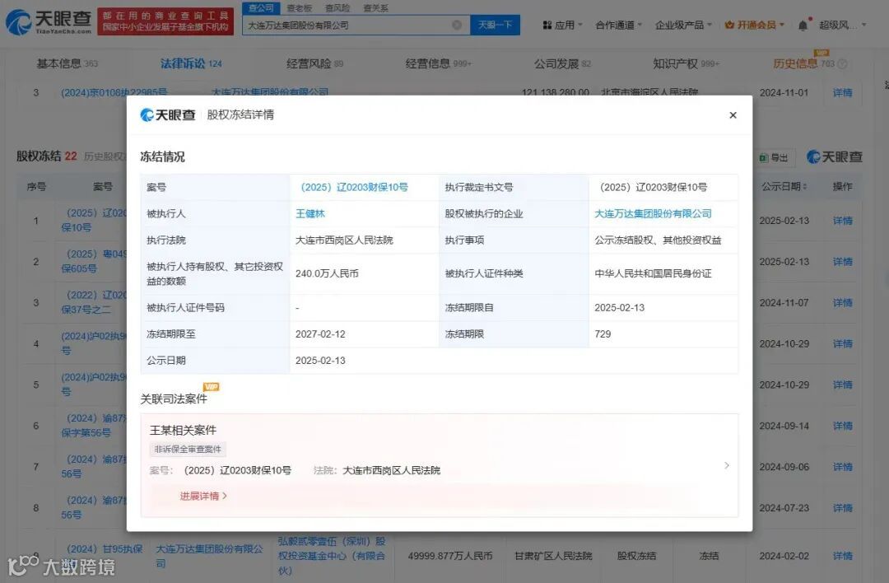Click the freeze end date 2027-02-12
889x583 pixels.
coord(320,334)
